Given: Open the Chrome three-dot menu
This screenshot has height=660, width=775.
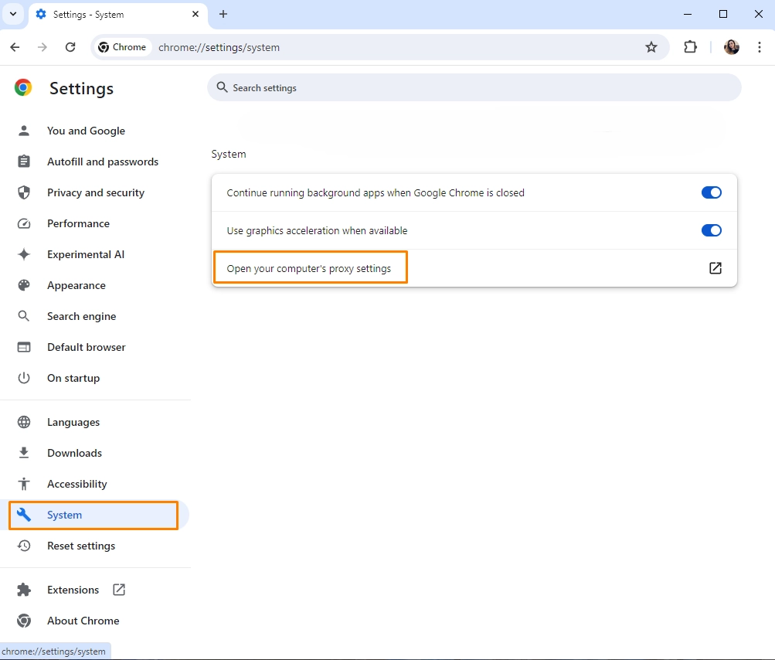Looking at the screenshot, I should 760,47.
